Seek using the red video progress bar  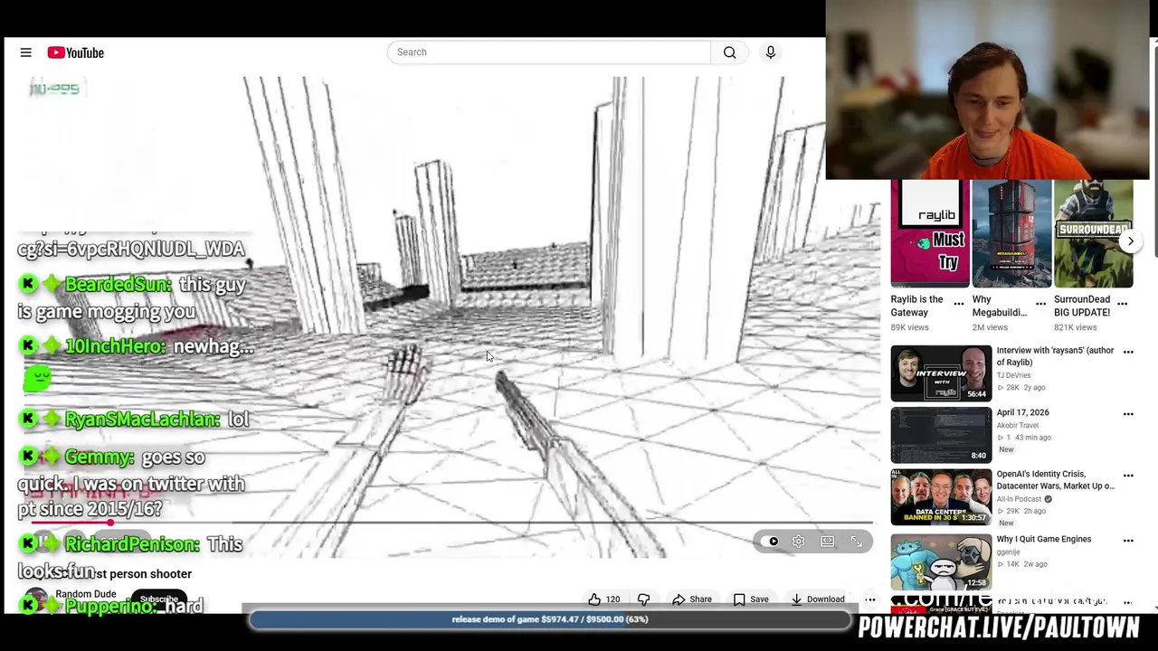[452, 522]
